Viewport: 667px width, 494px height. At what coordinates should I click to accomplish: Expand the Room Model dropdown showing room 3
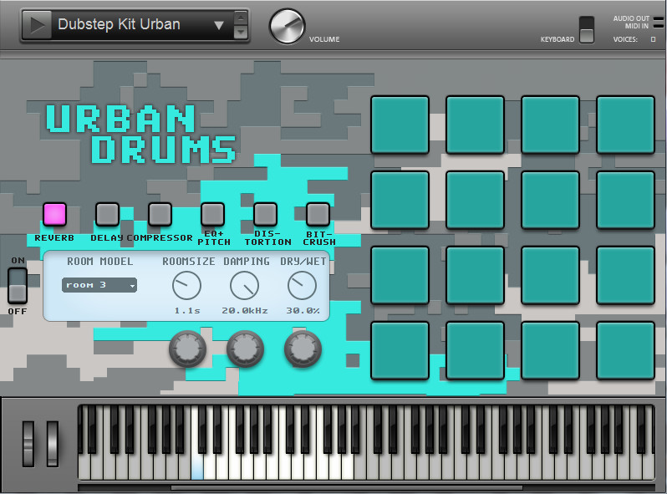(99, 285)
